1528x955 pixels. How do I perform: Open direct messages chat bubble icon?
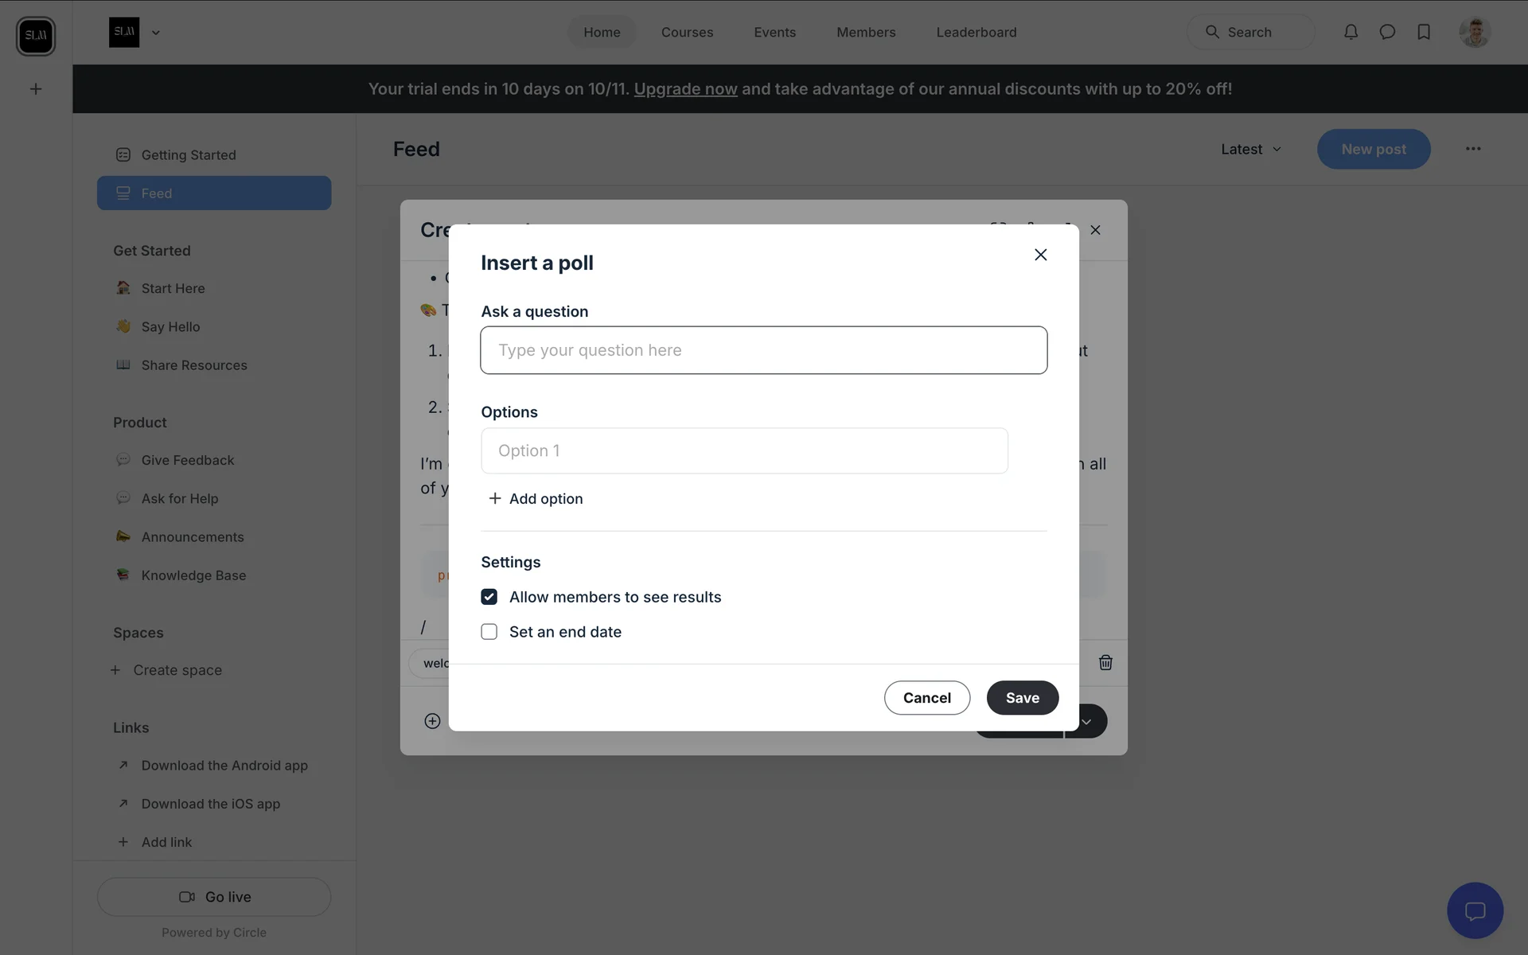tap(1387, 32)
